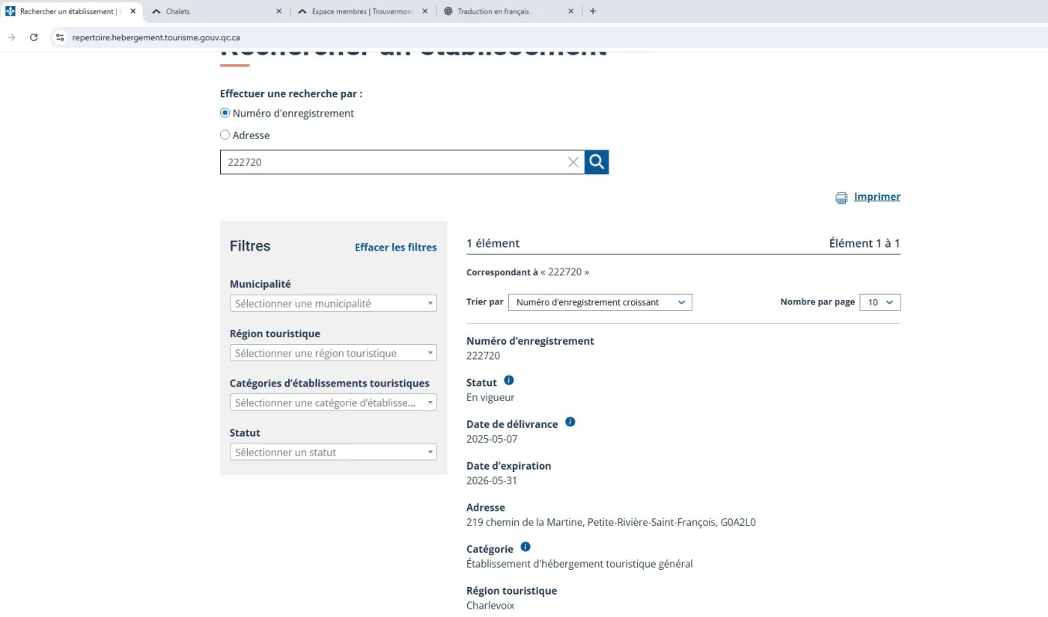This screenshot has height=617, width=1048.
Task: Click Effacer les filtres
Action: tap(396, 248)
